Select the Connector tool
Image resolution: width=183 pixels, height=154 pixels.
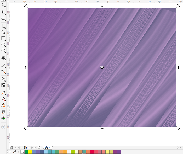click(x=3, y=72)
